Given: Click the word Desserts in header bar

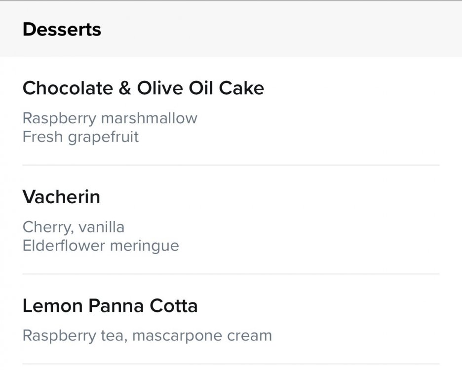Looking at the screenshot, I should coord(62,30).
